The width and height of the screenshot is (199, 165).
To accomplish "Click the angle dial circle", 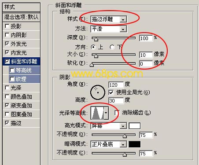I will (x=98, y=92).
